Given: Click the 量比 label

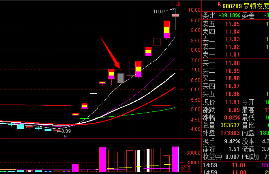Looking at the screenshot, I should (x=248, y=125).
